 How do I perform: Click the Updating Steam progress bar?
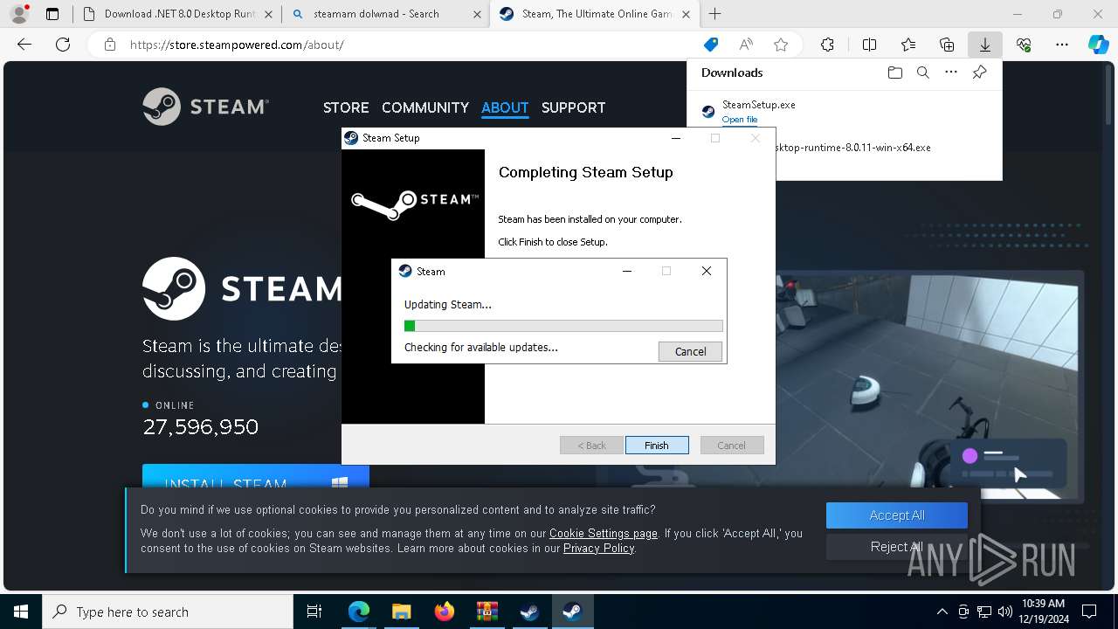[563, 326]
